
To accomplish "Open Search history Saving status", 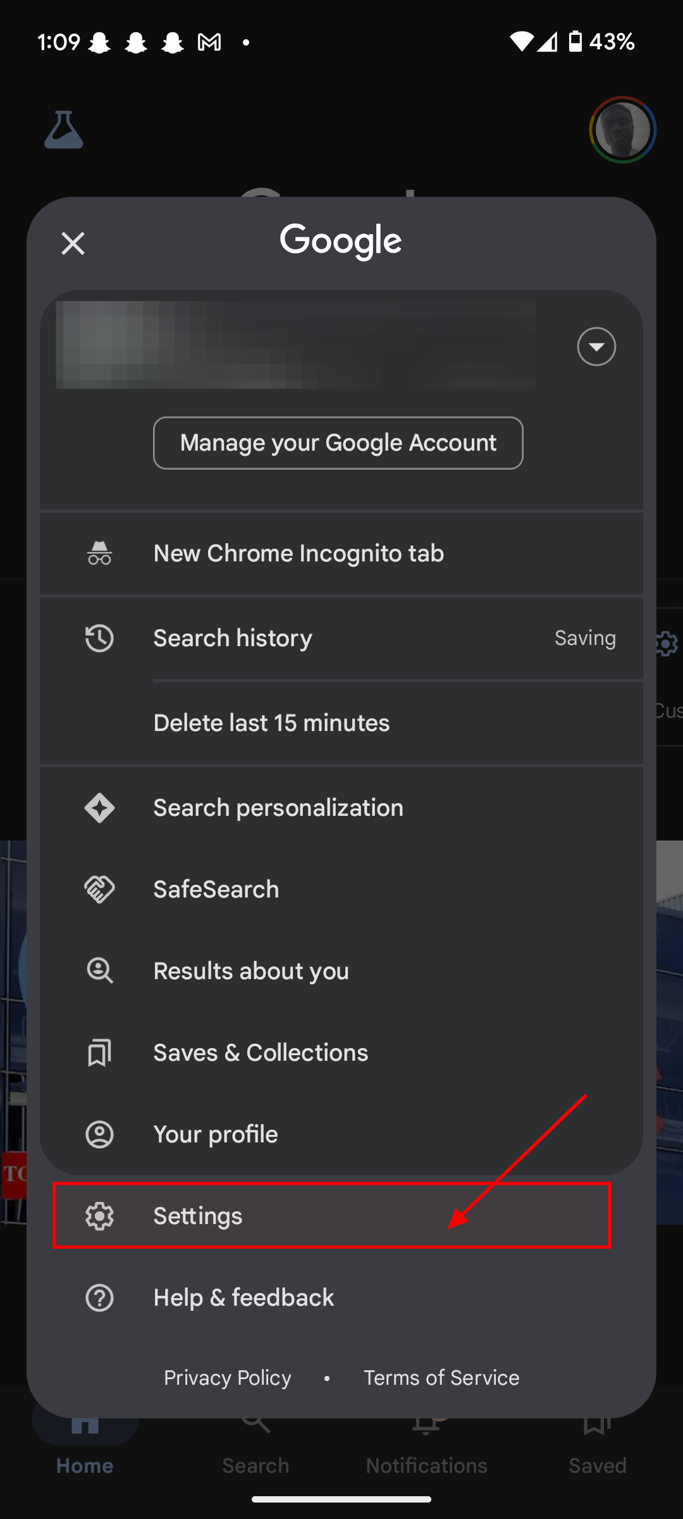I will (x=584, y=638).
